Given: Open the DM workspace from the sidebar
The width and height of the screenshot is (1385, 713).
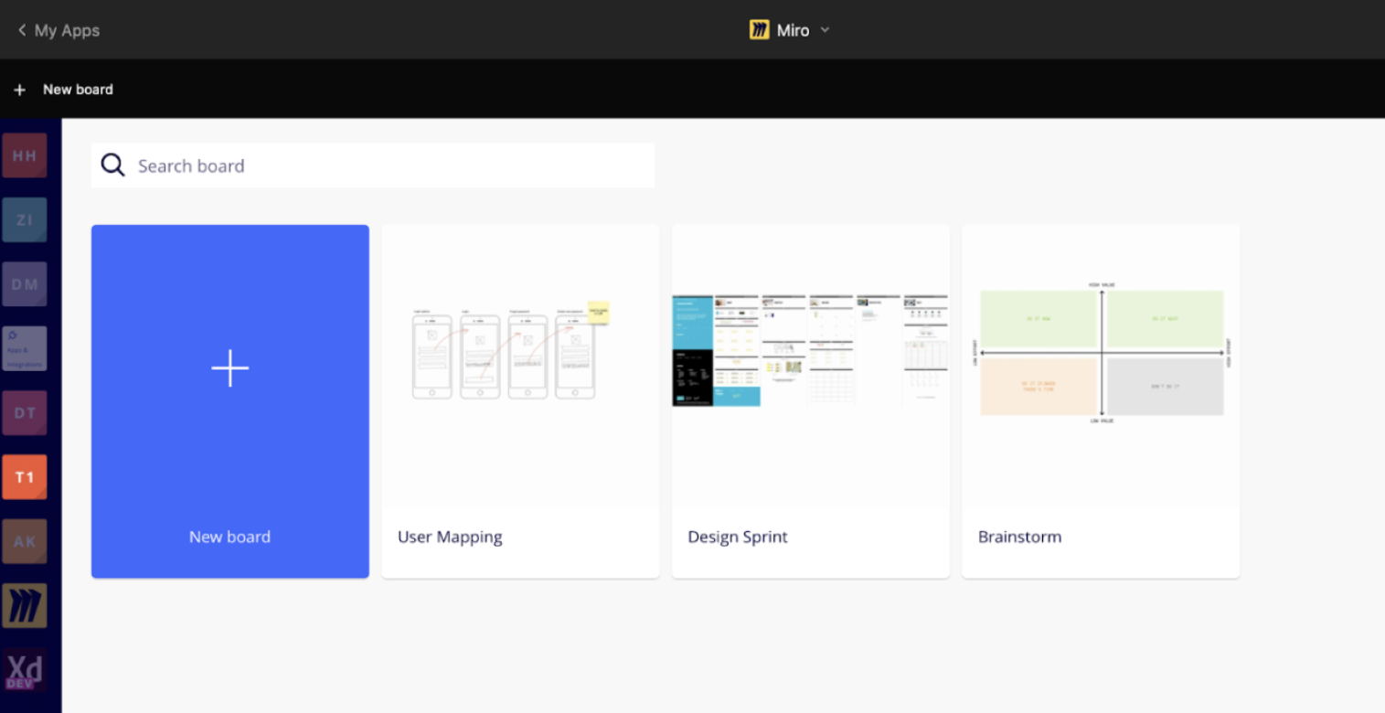Looking at the screenshot, I should 24,283.
